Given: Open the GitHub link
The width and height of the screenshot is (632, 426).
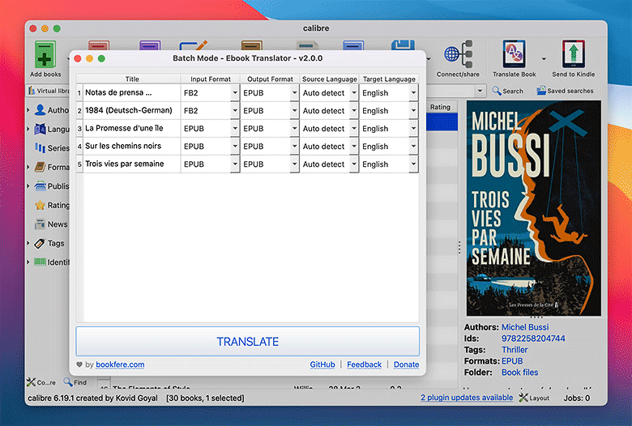Looking at the screenshot, I should click(x=322, y=364).
